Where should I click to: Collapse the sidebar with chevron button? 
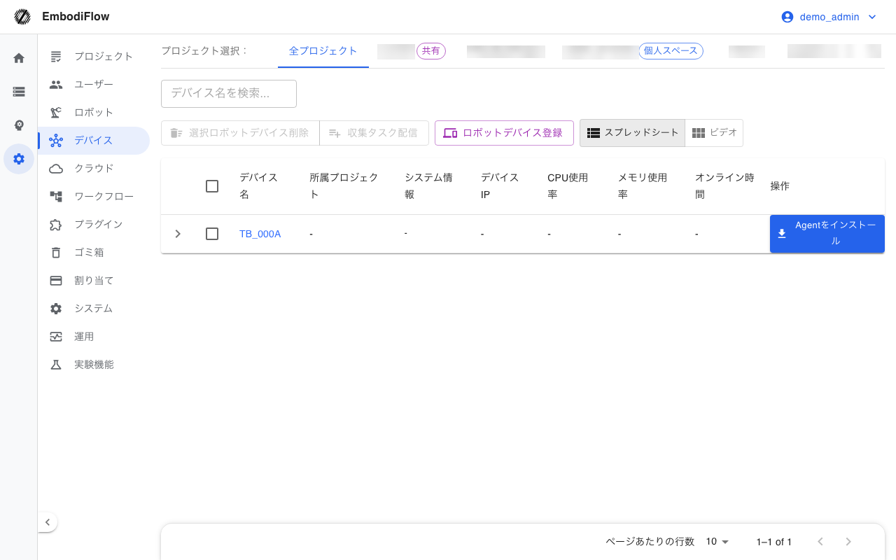coord(47,522)
